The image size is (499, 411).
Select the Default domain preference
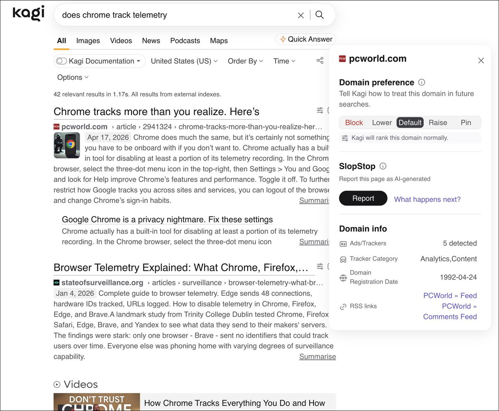[x=410, y=123]
